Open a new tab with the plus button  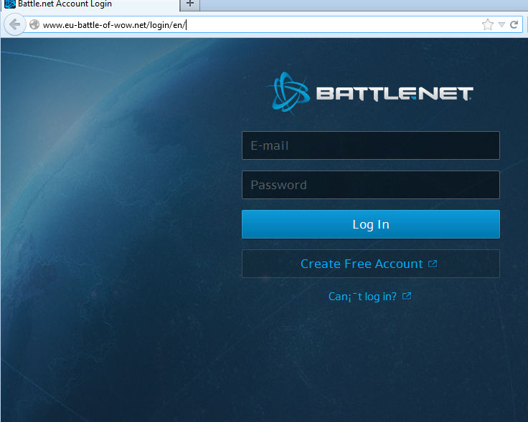tap(190, 5)
